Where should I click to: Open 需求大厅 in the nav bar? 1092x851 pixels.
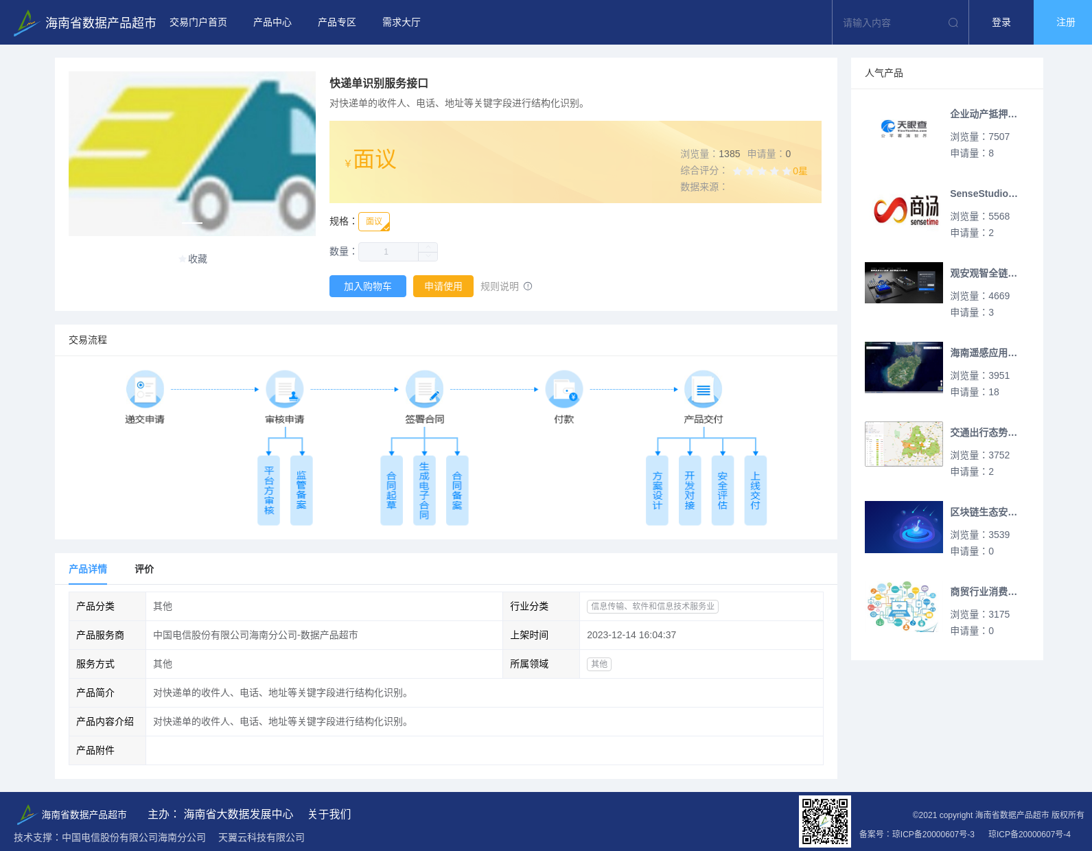click(x=402, y=23)
